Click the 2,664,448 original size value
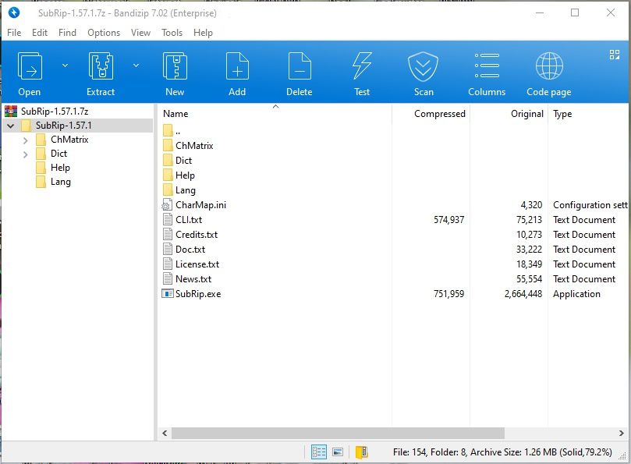This screenshot has width=631, height=464. click(523, 294)
